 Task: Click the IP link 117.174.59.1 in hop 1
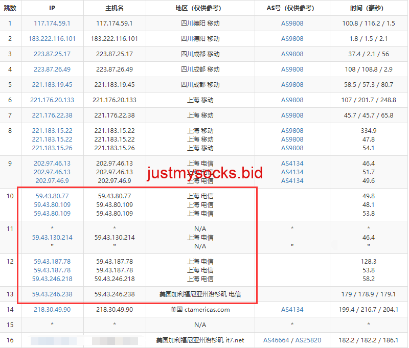click(52, 24)
